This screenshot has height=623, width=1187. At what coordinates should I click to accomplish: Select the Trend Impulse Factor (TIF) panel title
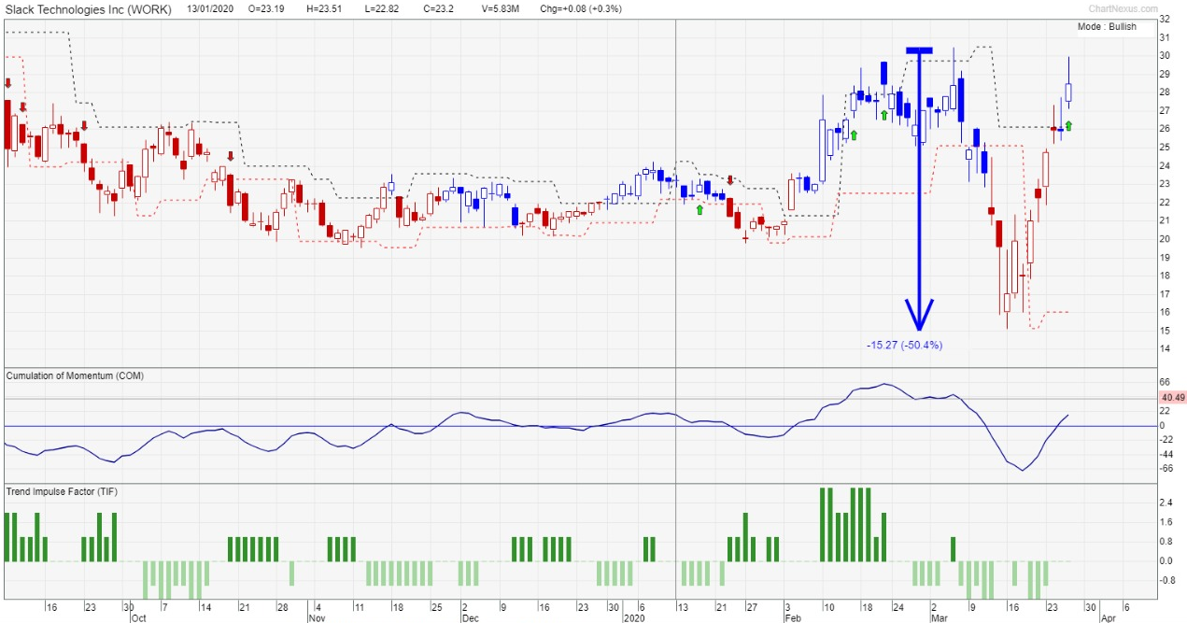click(x=63, y=491)
